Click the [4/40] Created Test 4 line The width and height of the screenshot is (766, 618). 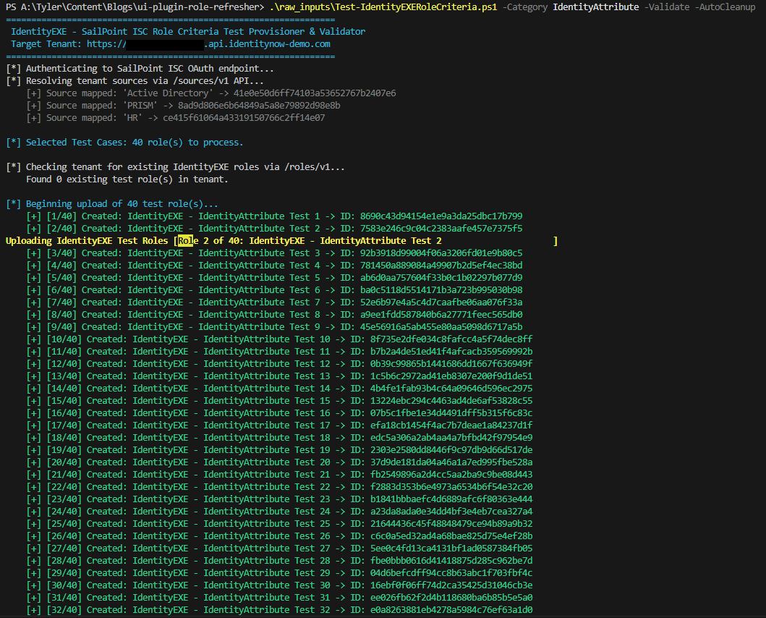click(275, 266)
